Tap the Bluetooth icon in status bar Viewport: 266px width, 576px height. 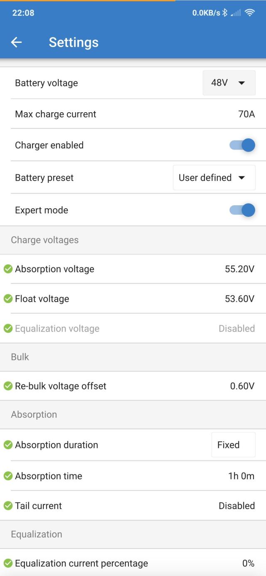(x=225, y=13)
